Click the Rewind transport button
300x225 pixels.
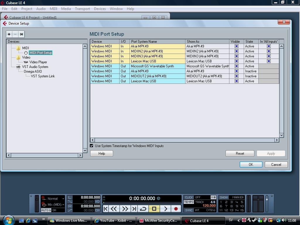[x=114, y=209]
